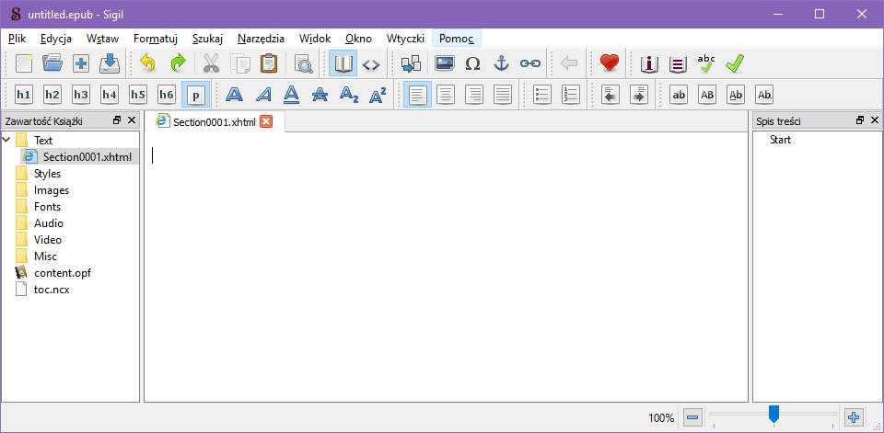Image resolution: width=884 pixels, height=433 pixels.
Task: Switch to Code View toggle
Action: click(370, 63)
